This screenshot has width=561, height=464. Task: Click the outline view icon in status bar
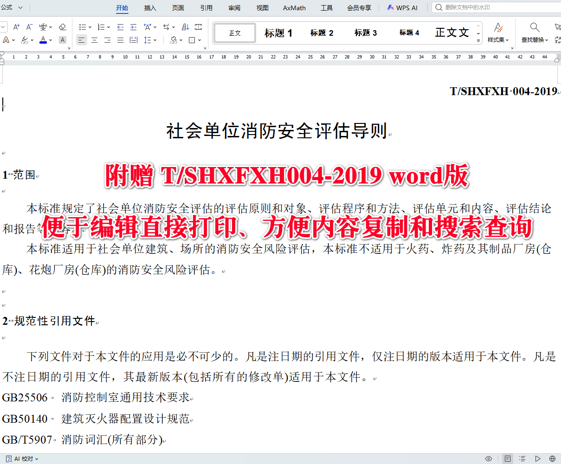522,458
